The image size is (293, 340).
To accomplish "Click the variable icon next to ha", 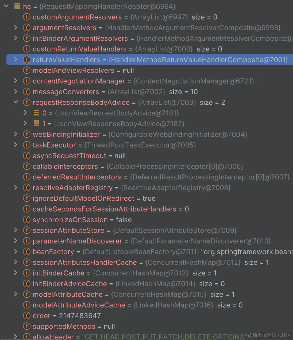I will 17,6.
